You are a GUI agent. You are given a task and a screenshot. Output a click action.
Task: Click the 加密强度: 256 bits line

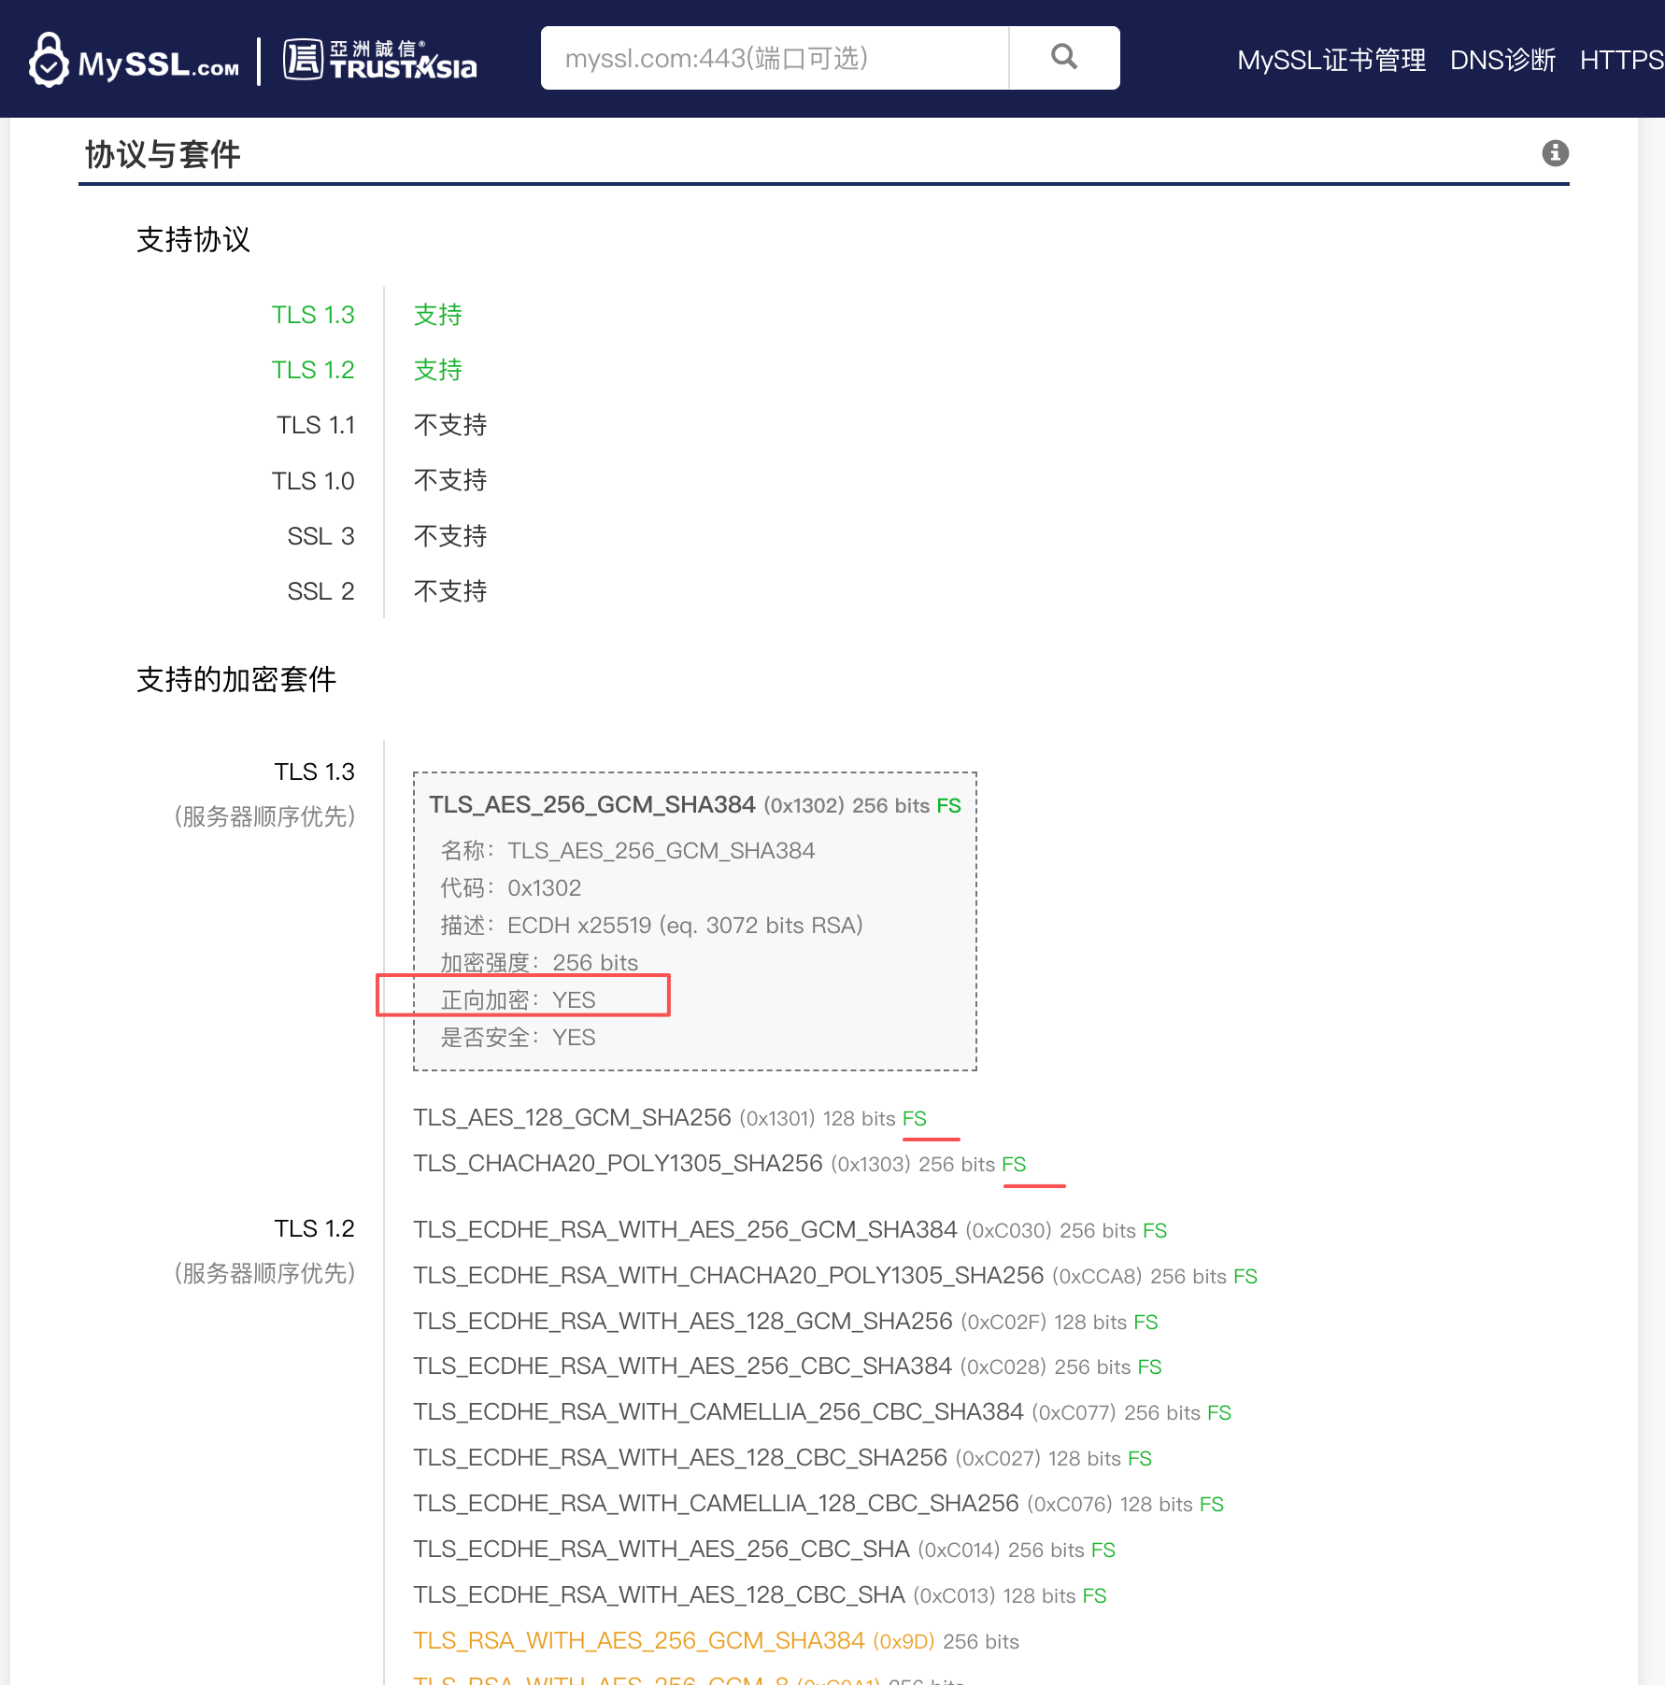point(539,962)
